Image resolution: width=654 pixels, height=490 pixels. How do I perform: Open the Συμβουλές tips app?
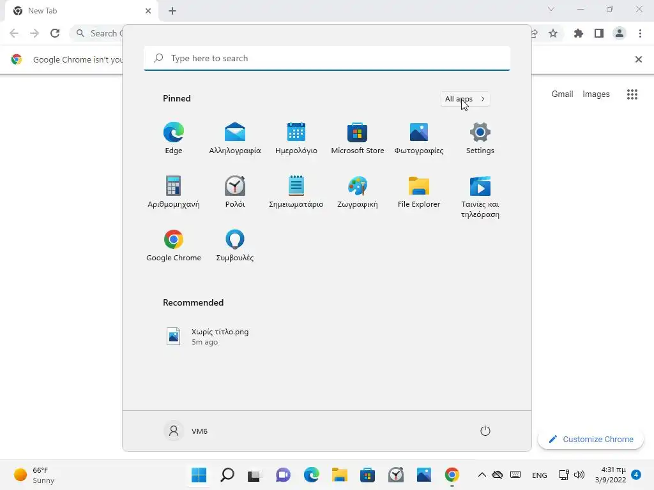click(x=235, y=246)
